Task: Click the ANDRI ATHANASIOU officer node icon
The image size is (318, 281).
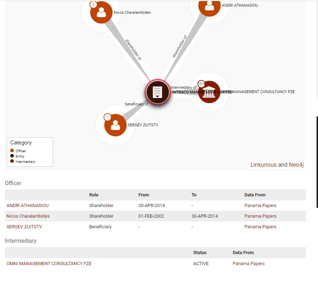Action: tap(209, 6)
